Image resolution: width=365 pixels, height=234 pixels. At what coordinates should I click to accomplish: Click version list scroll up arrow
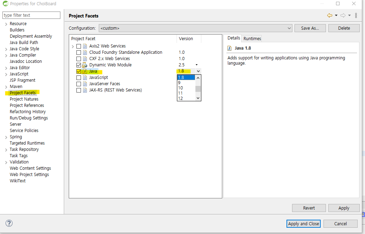(x=198, y=78)
